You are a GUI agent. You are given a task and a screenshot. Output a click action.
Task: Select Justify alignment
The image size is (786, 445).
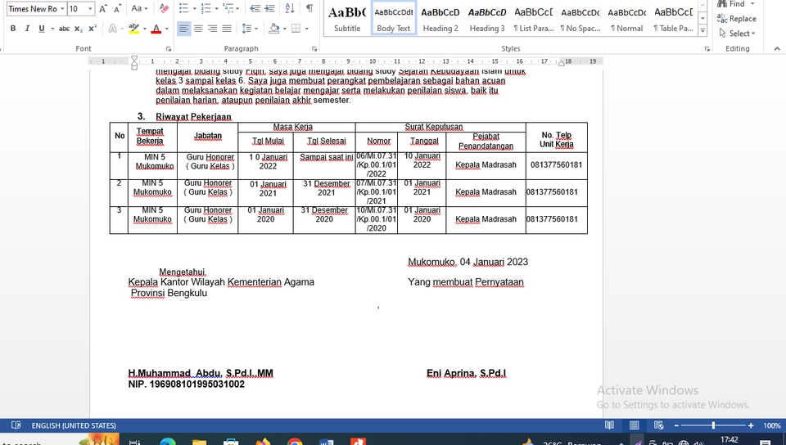click(x=227, y=29)
